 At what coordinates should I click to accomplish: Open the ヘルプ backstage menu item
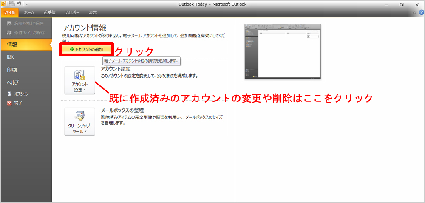point(13,82)
